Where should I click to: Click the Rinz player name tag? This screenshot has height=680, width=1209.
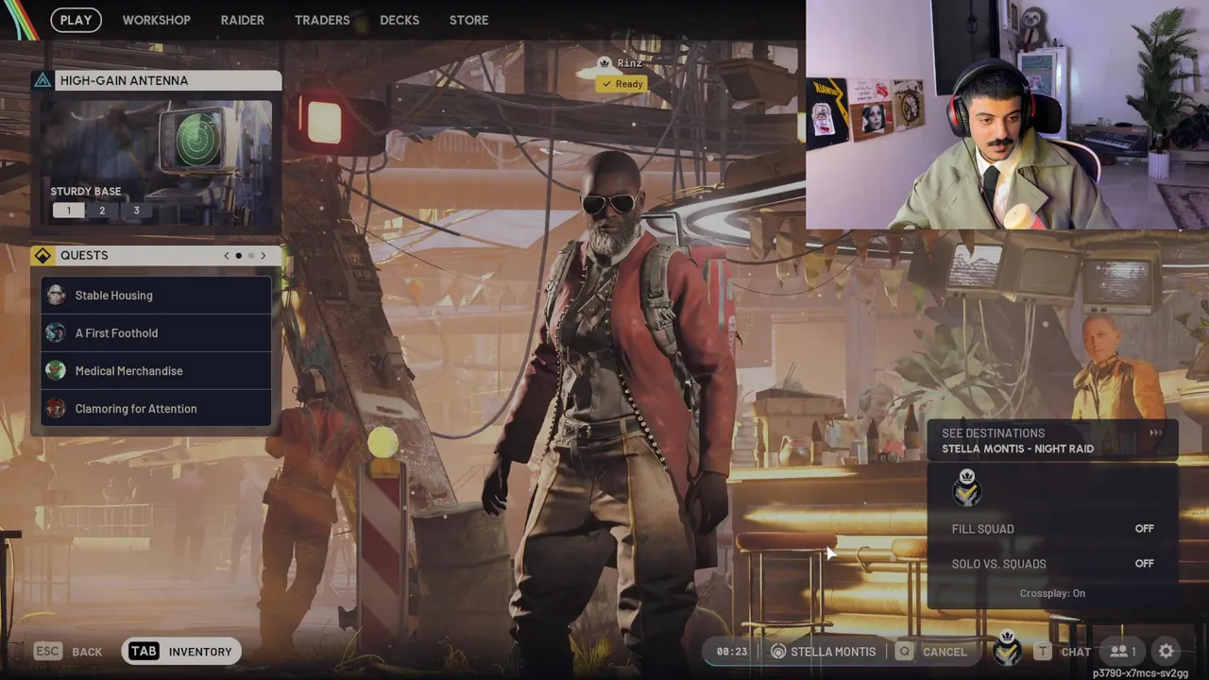click(630, 63)
